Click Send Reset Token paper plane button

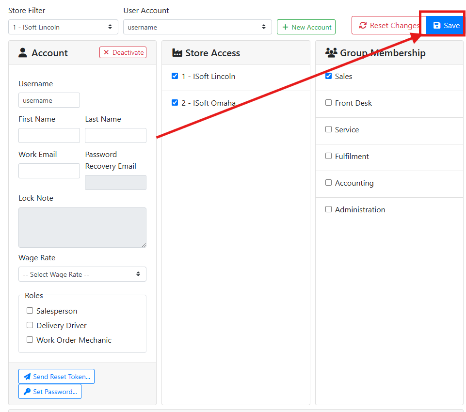(56, 377)
